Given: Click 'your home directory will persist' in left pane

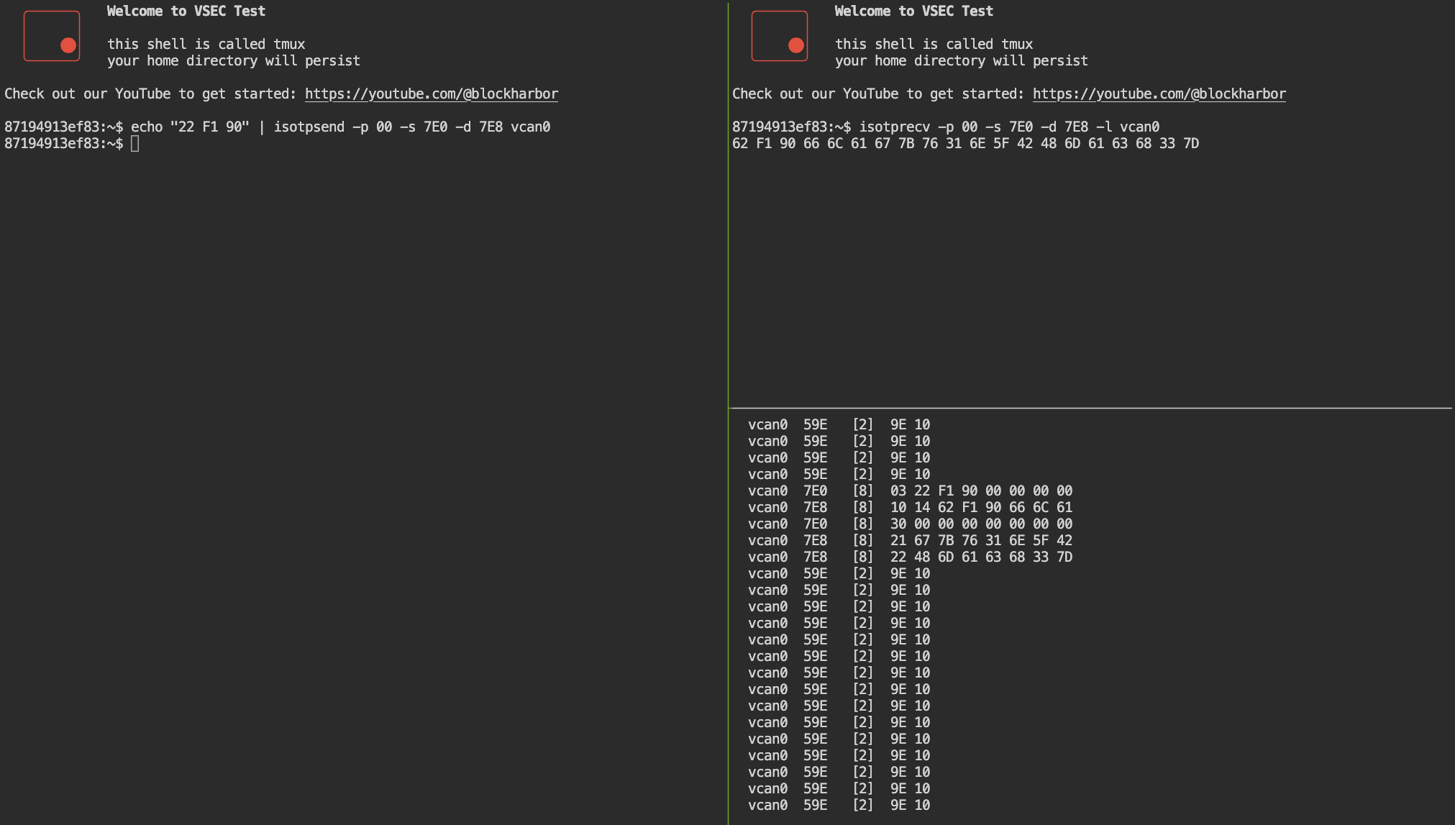Looking at the screenshot, I should point(234,61).
